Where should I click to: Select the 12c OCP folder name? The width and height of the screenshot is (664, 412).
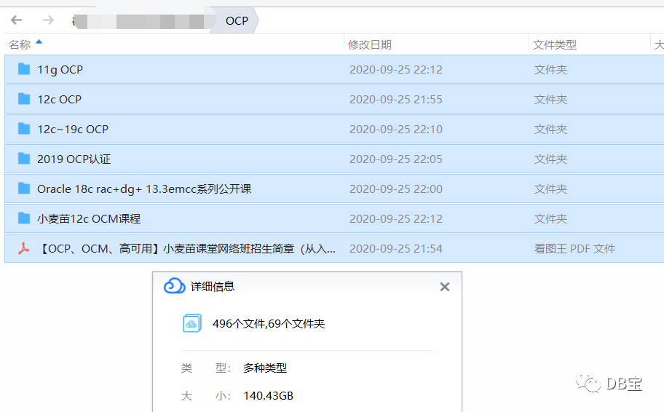59,100
